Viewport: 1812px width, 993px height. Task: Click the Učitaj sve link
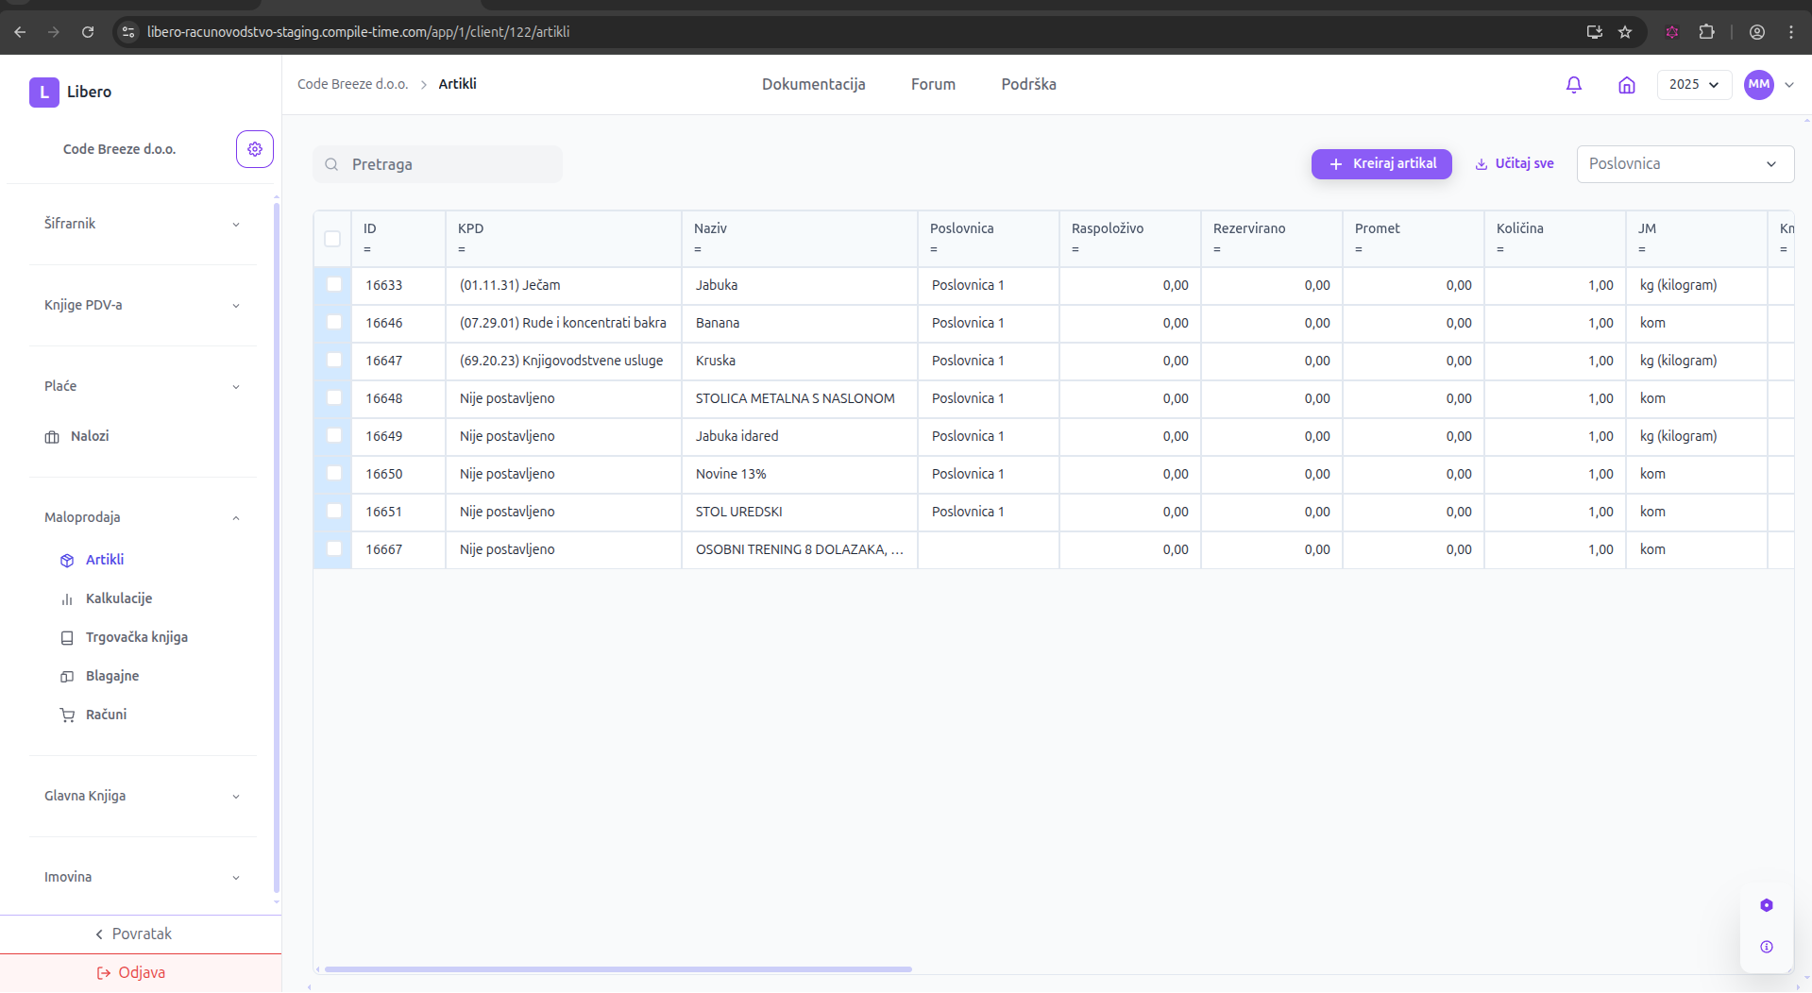click(1515, 164)
